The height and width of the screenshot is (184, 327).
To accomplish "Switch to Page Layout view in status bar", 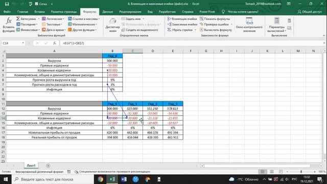I will [272, 172].
